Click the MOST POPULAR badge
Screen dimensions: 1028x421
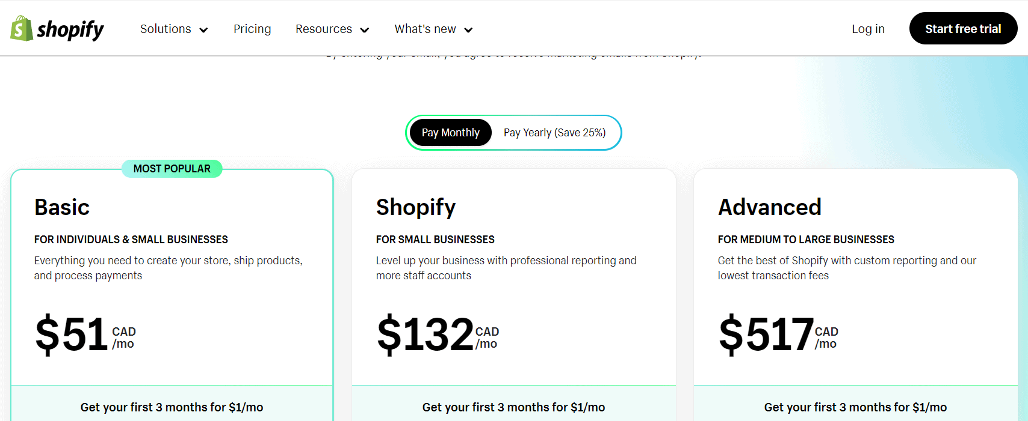[172, 169]
